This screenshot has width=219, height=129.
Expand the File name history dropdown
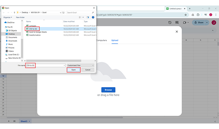64,65
